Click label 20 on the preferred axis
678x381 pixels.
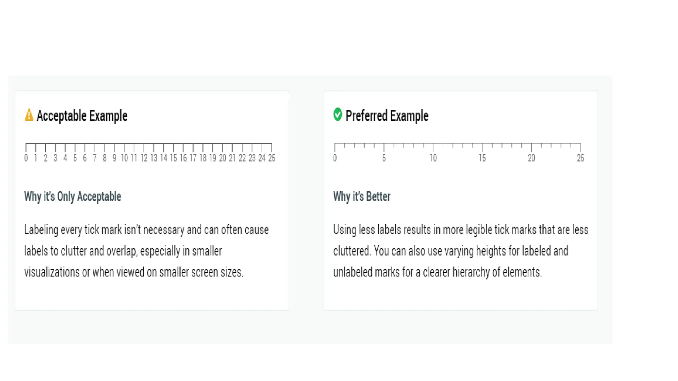[531, 158]
